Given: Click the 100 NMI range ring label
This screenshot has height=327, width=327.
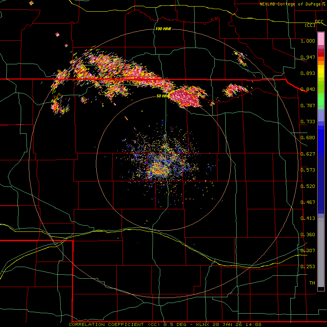Looking at the screenshot, I should pos(163,29).
